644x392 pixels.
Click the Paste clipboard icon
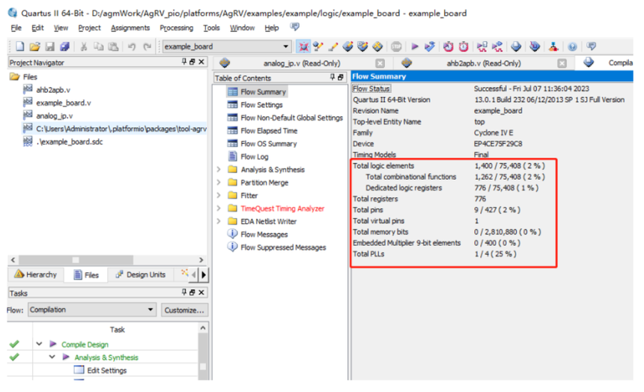pyautogui.click(x=113, y=46)
